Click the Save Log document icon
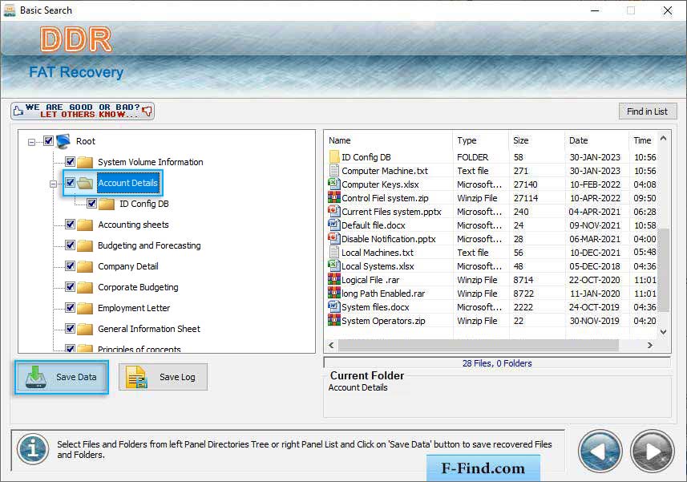 [x=136, y=377]
